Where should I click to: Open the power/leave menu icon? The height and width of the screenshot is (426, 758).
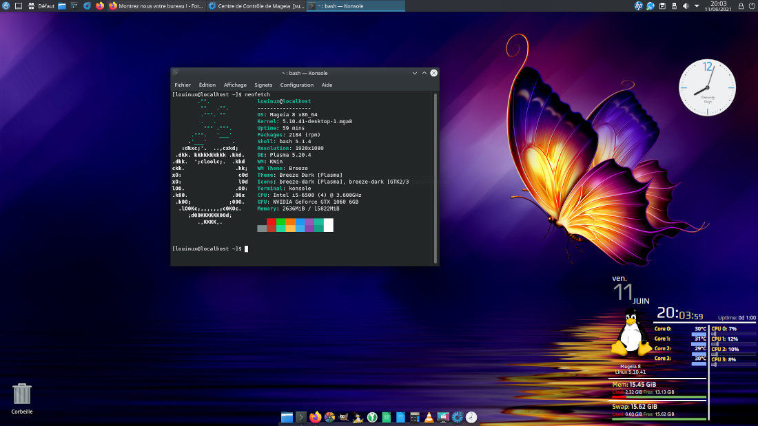[x=752, y=6]
